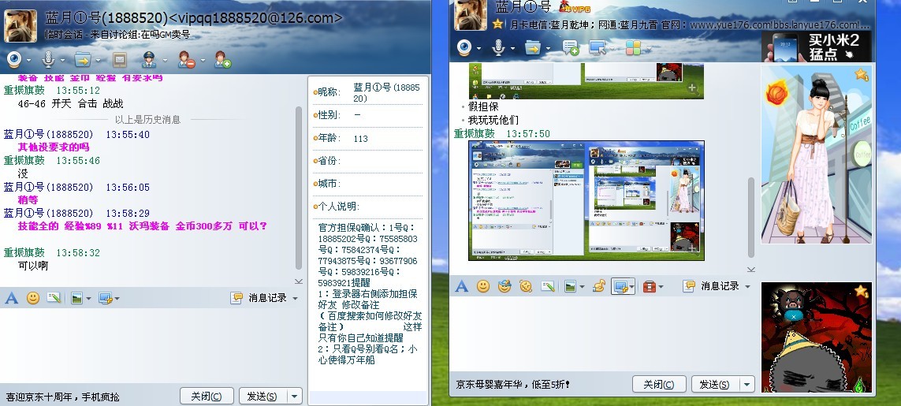Screen dimensions: 901x406
Task: Expand the apps grid dropdown arrow
Action: click(x=649, y=48)
